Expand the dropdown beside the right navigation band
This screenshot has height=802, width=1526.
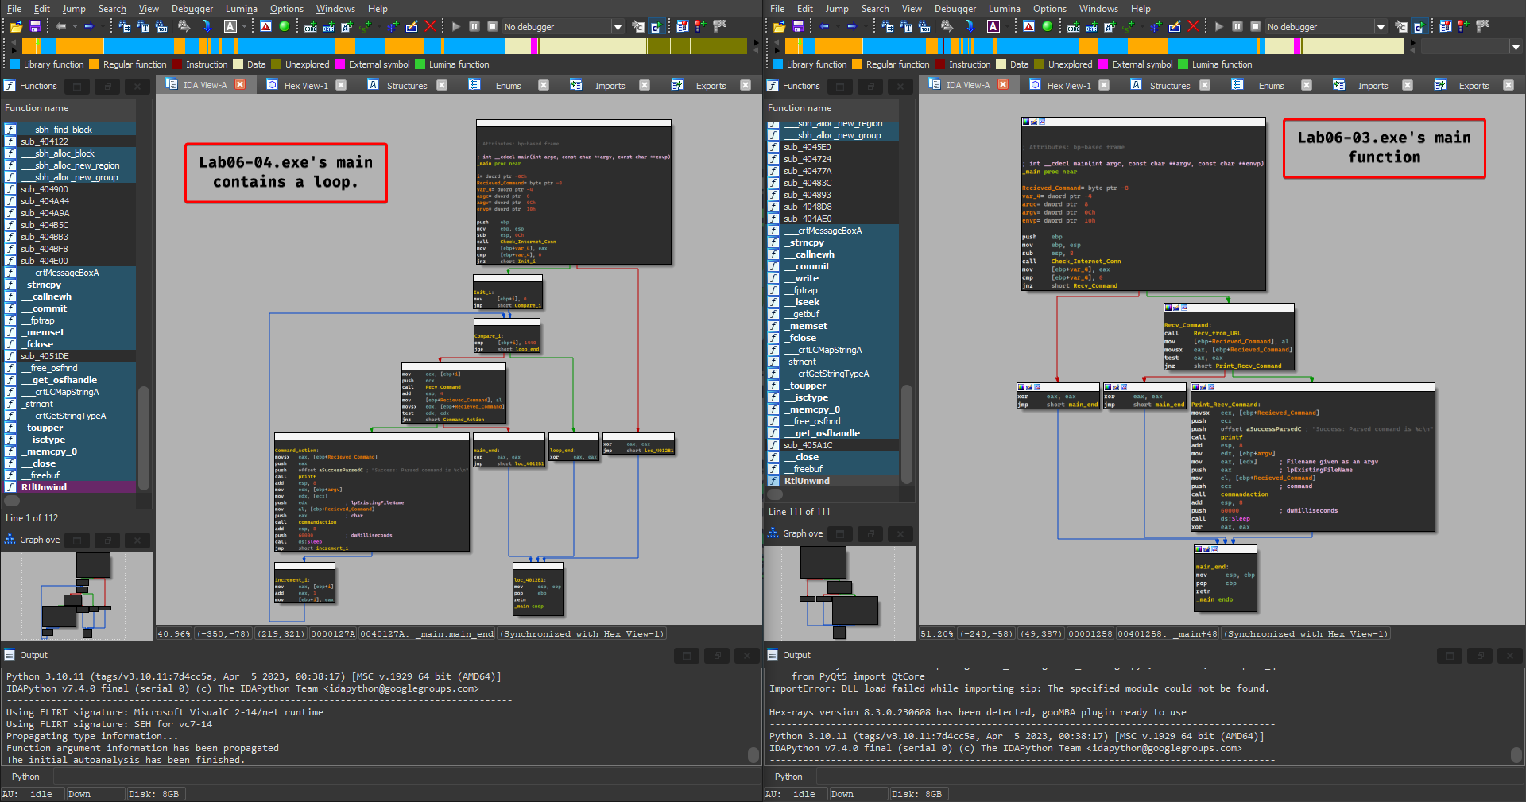[x=1516, y=47]
